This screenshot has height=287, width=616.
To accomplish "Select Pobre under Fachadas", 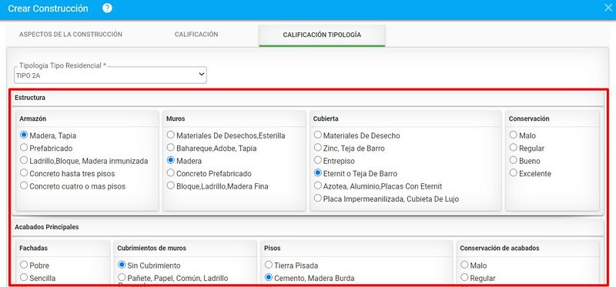I will pyautogui.click(x=24, y=265).
